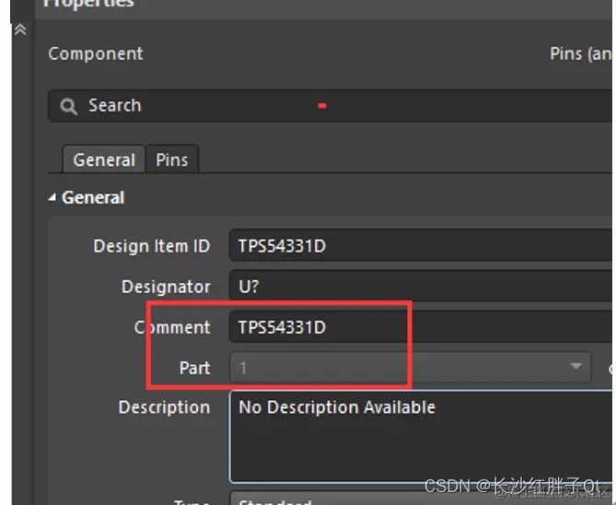Open the Part dropdown
The height and width of the screenshot is (505, 616).
410,368
